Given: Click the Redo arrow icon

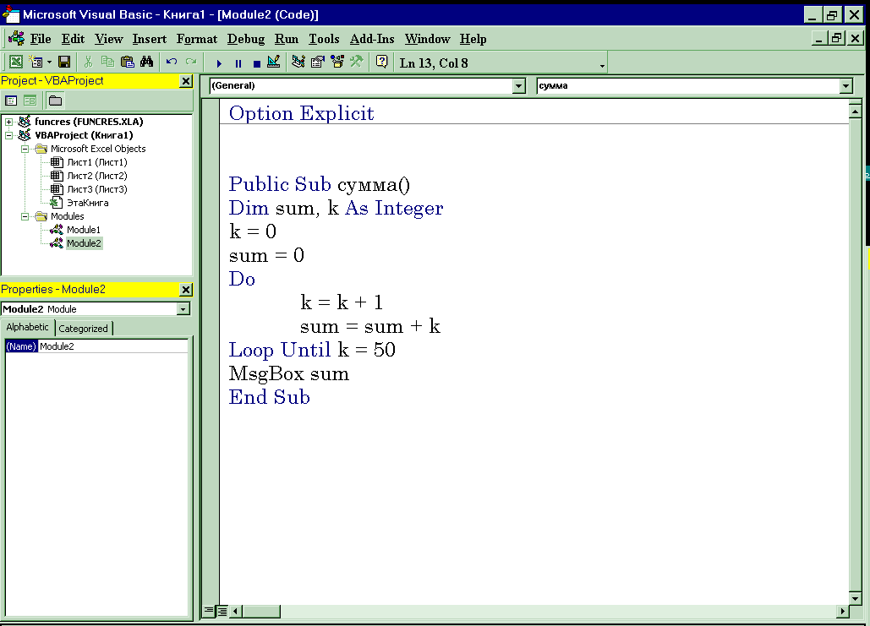Looking at the screenshot, I should [191, 63].
